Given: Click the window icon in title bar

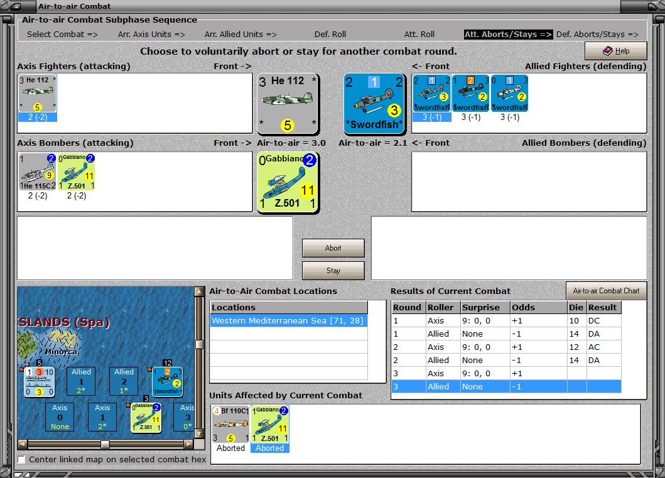Looking at the screenshot, I should click(15, 6).
